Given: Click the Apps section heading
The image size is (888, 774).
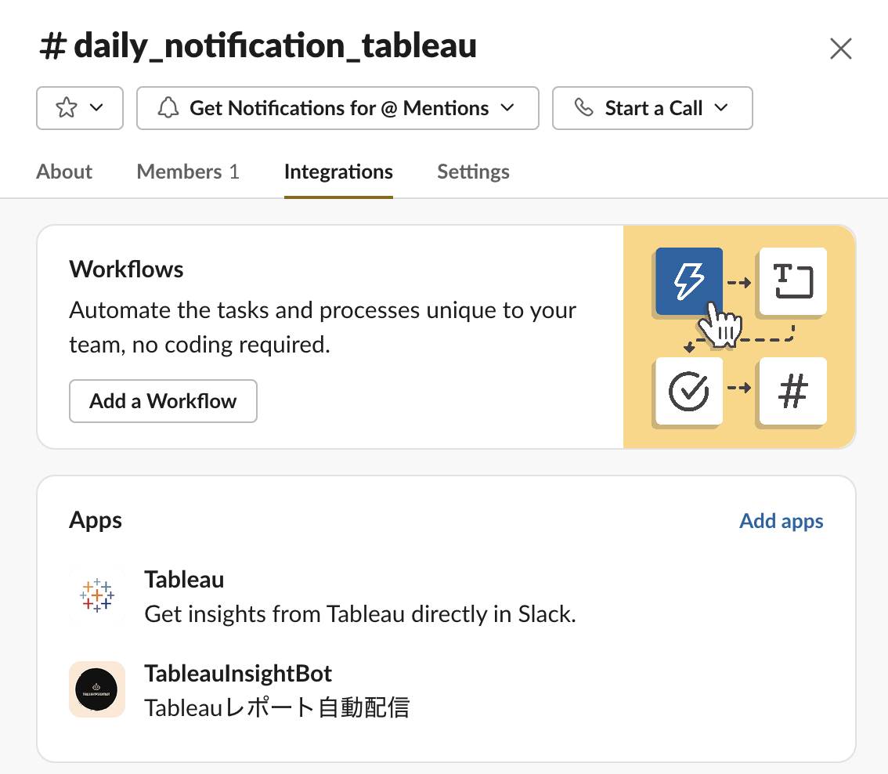Looking at the screenshot, I should (x=96, y=520).
